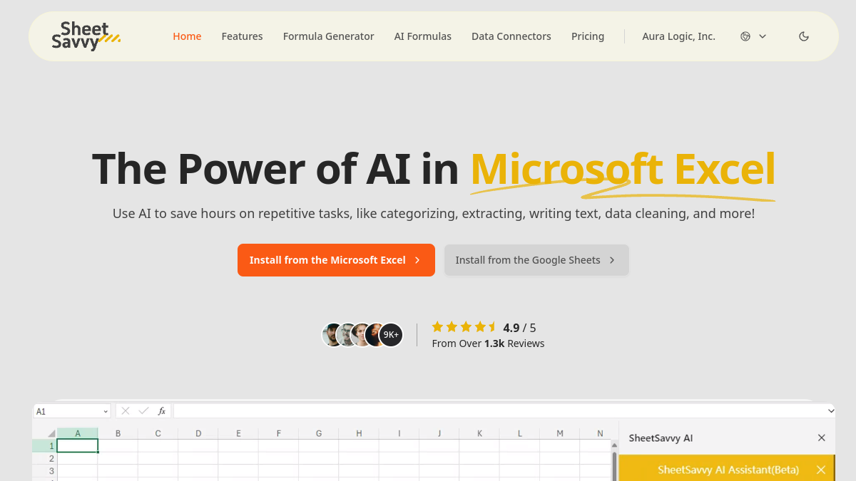This screenshot has height=481, width=856.
Task: Click Install from the Google Sheets button
Action: 536,260
